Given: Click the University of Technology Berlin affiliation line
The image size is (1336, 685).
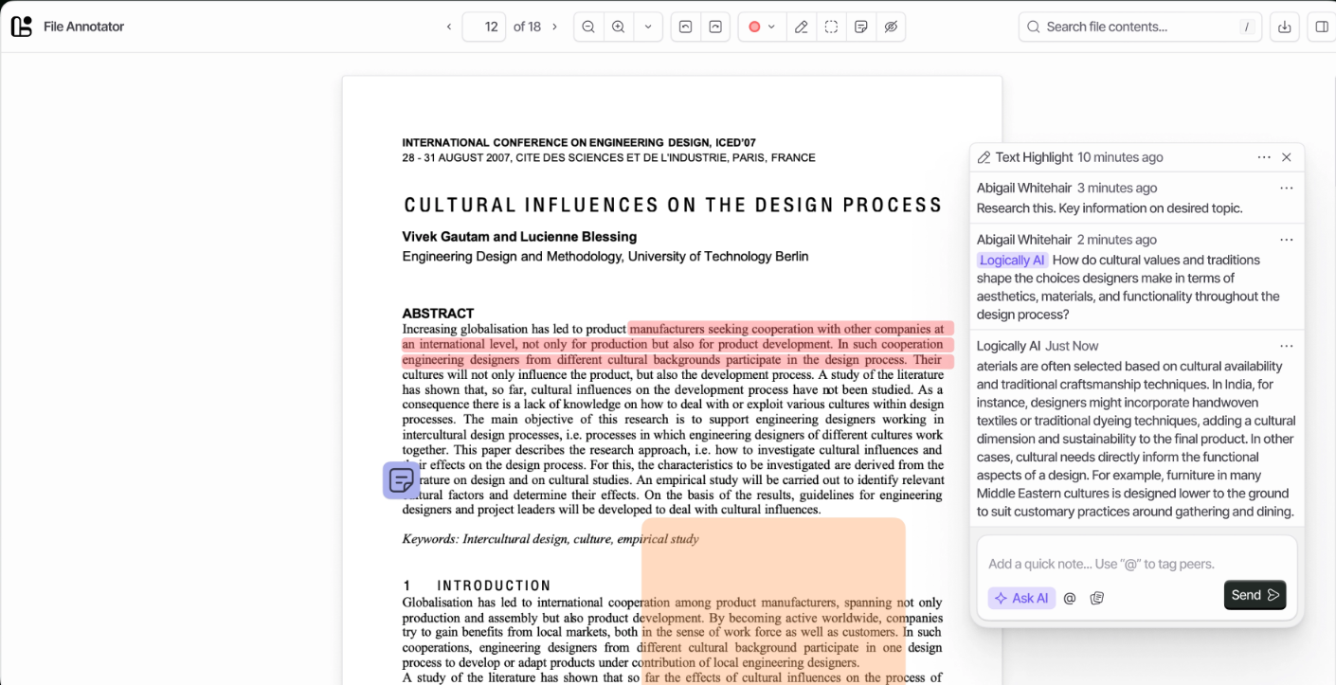Looking at the screenshot, I should [x=605, y=257].
